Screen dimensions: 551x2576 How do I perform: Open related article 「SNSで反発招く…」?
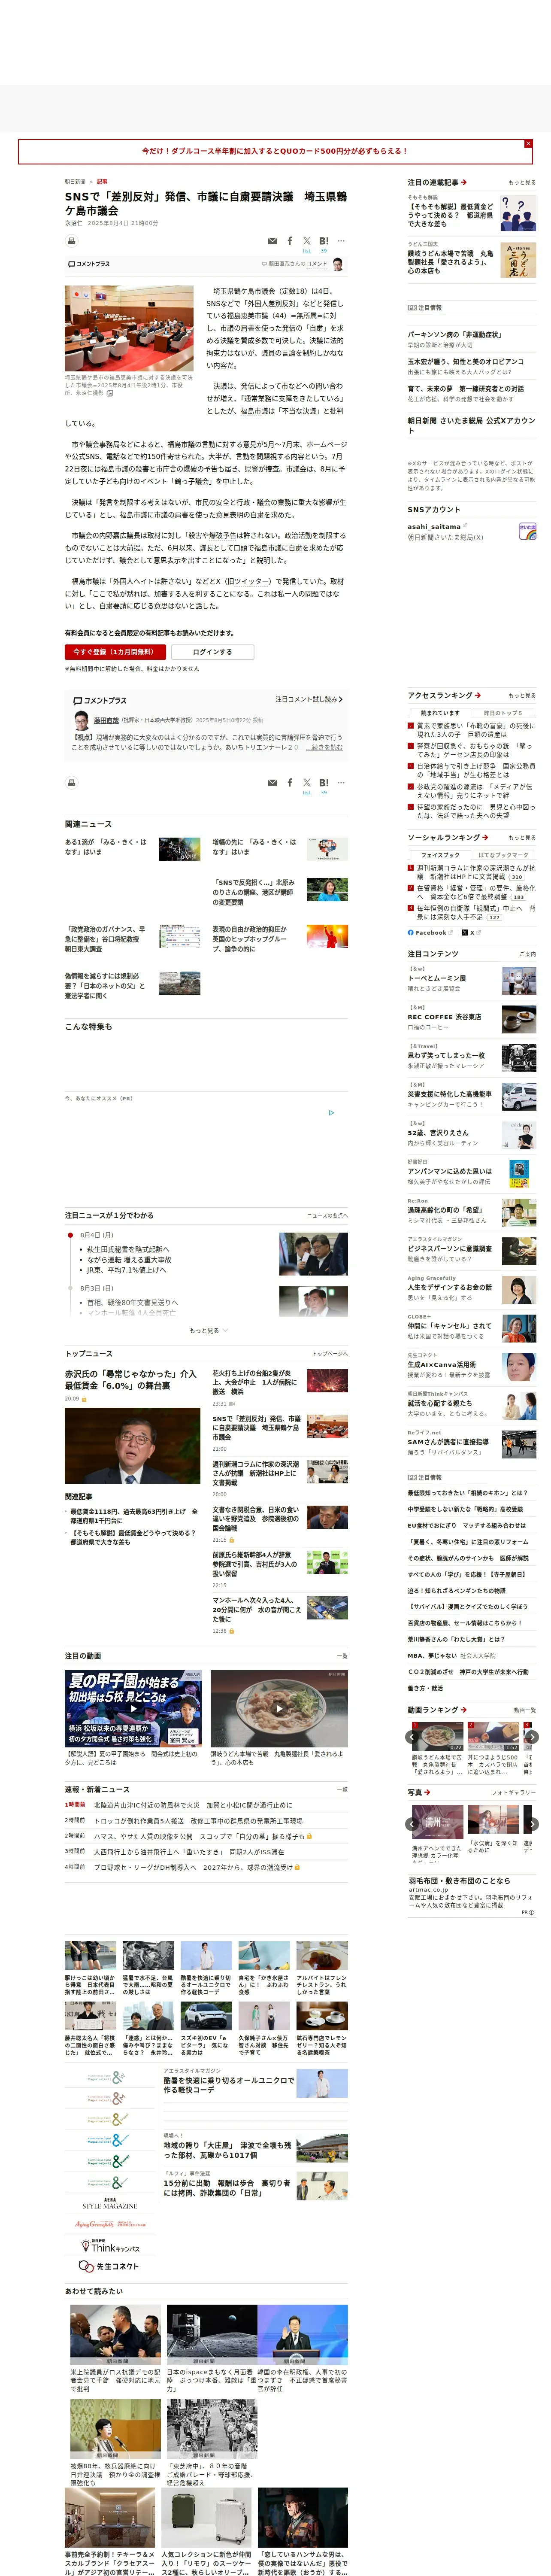click(x=253, y=893)
